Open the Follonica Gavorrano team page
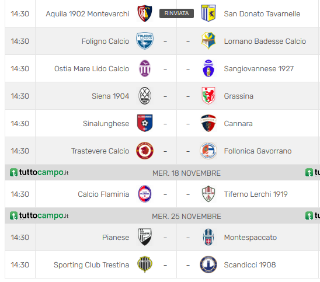Screen dimensions: 320x282 pos(258,151)
